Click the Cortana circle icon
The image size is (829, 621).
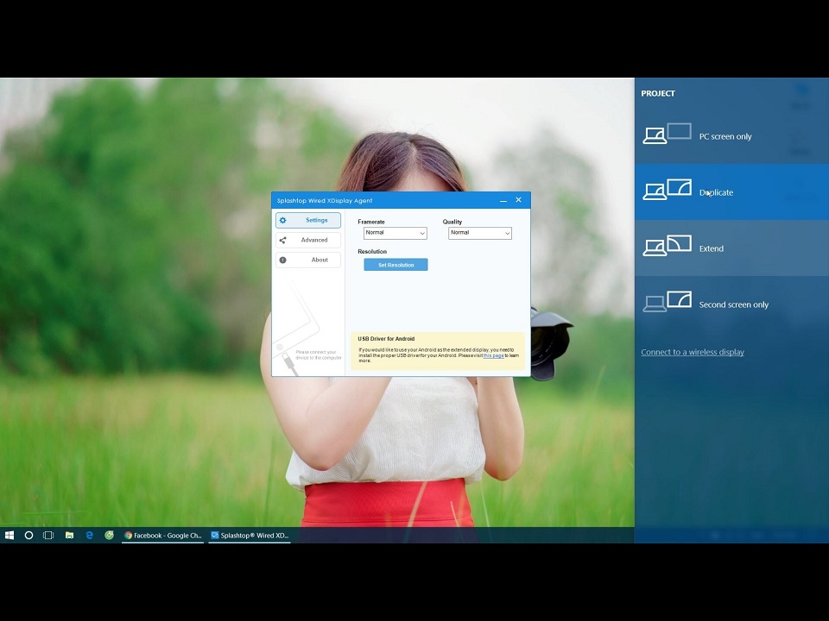(x=29, y=536)
